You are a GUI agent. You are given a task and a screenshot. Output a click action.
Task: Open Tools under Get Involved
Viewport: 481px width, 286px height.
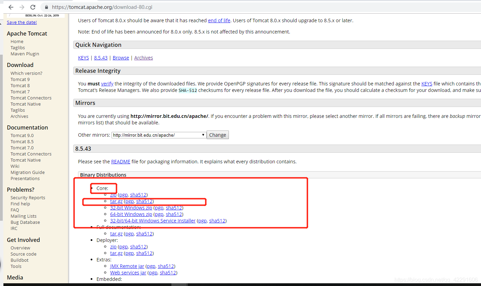click(x=16, y=266)
